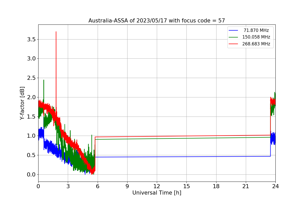
Task: Click the flat green line at 18 hours
Action: [216, 138]
